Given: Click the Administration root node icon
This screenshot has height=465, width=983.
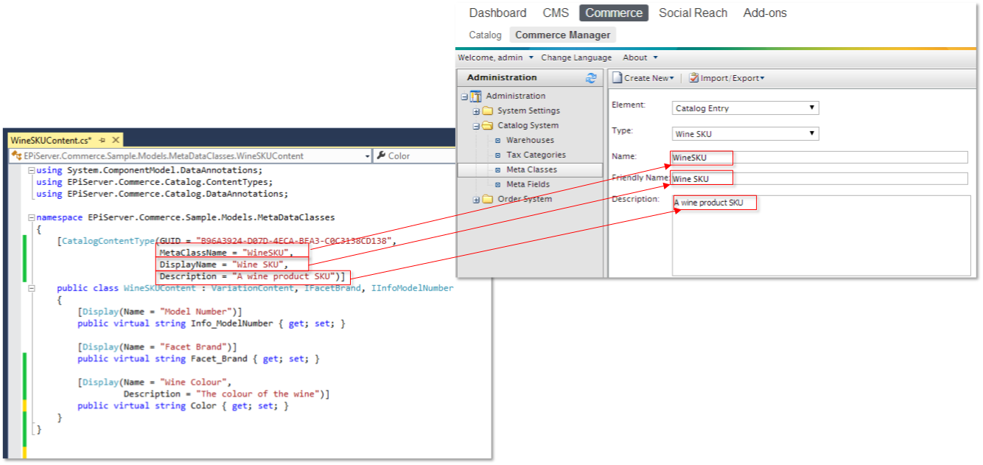Looking at the screenshot, I should [476, 97].
